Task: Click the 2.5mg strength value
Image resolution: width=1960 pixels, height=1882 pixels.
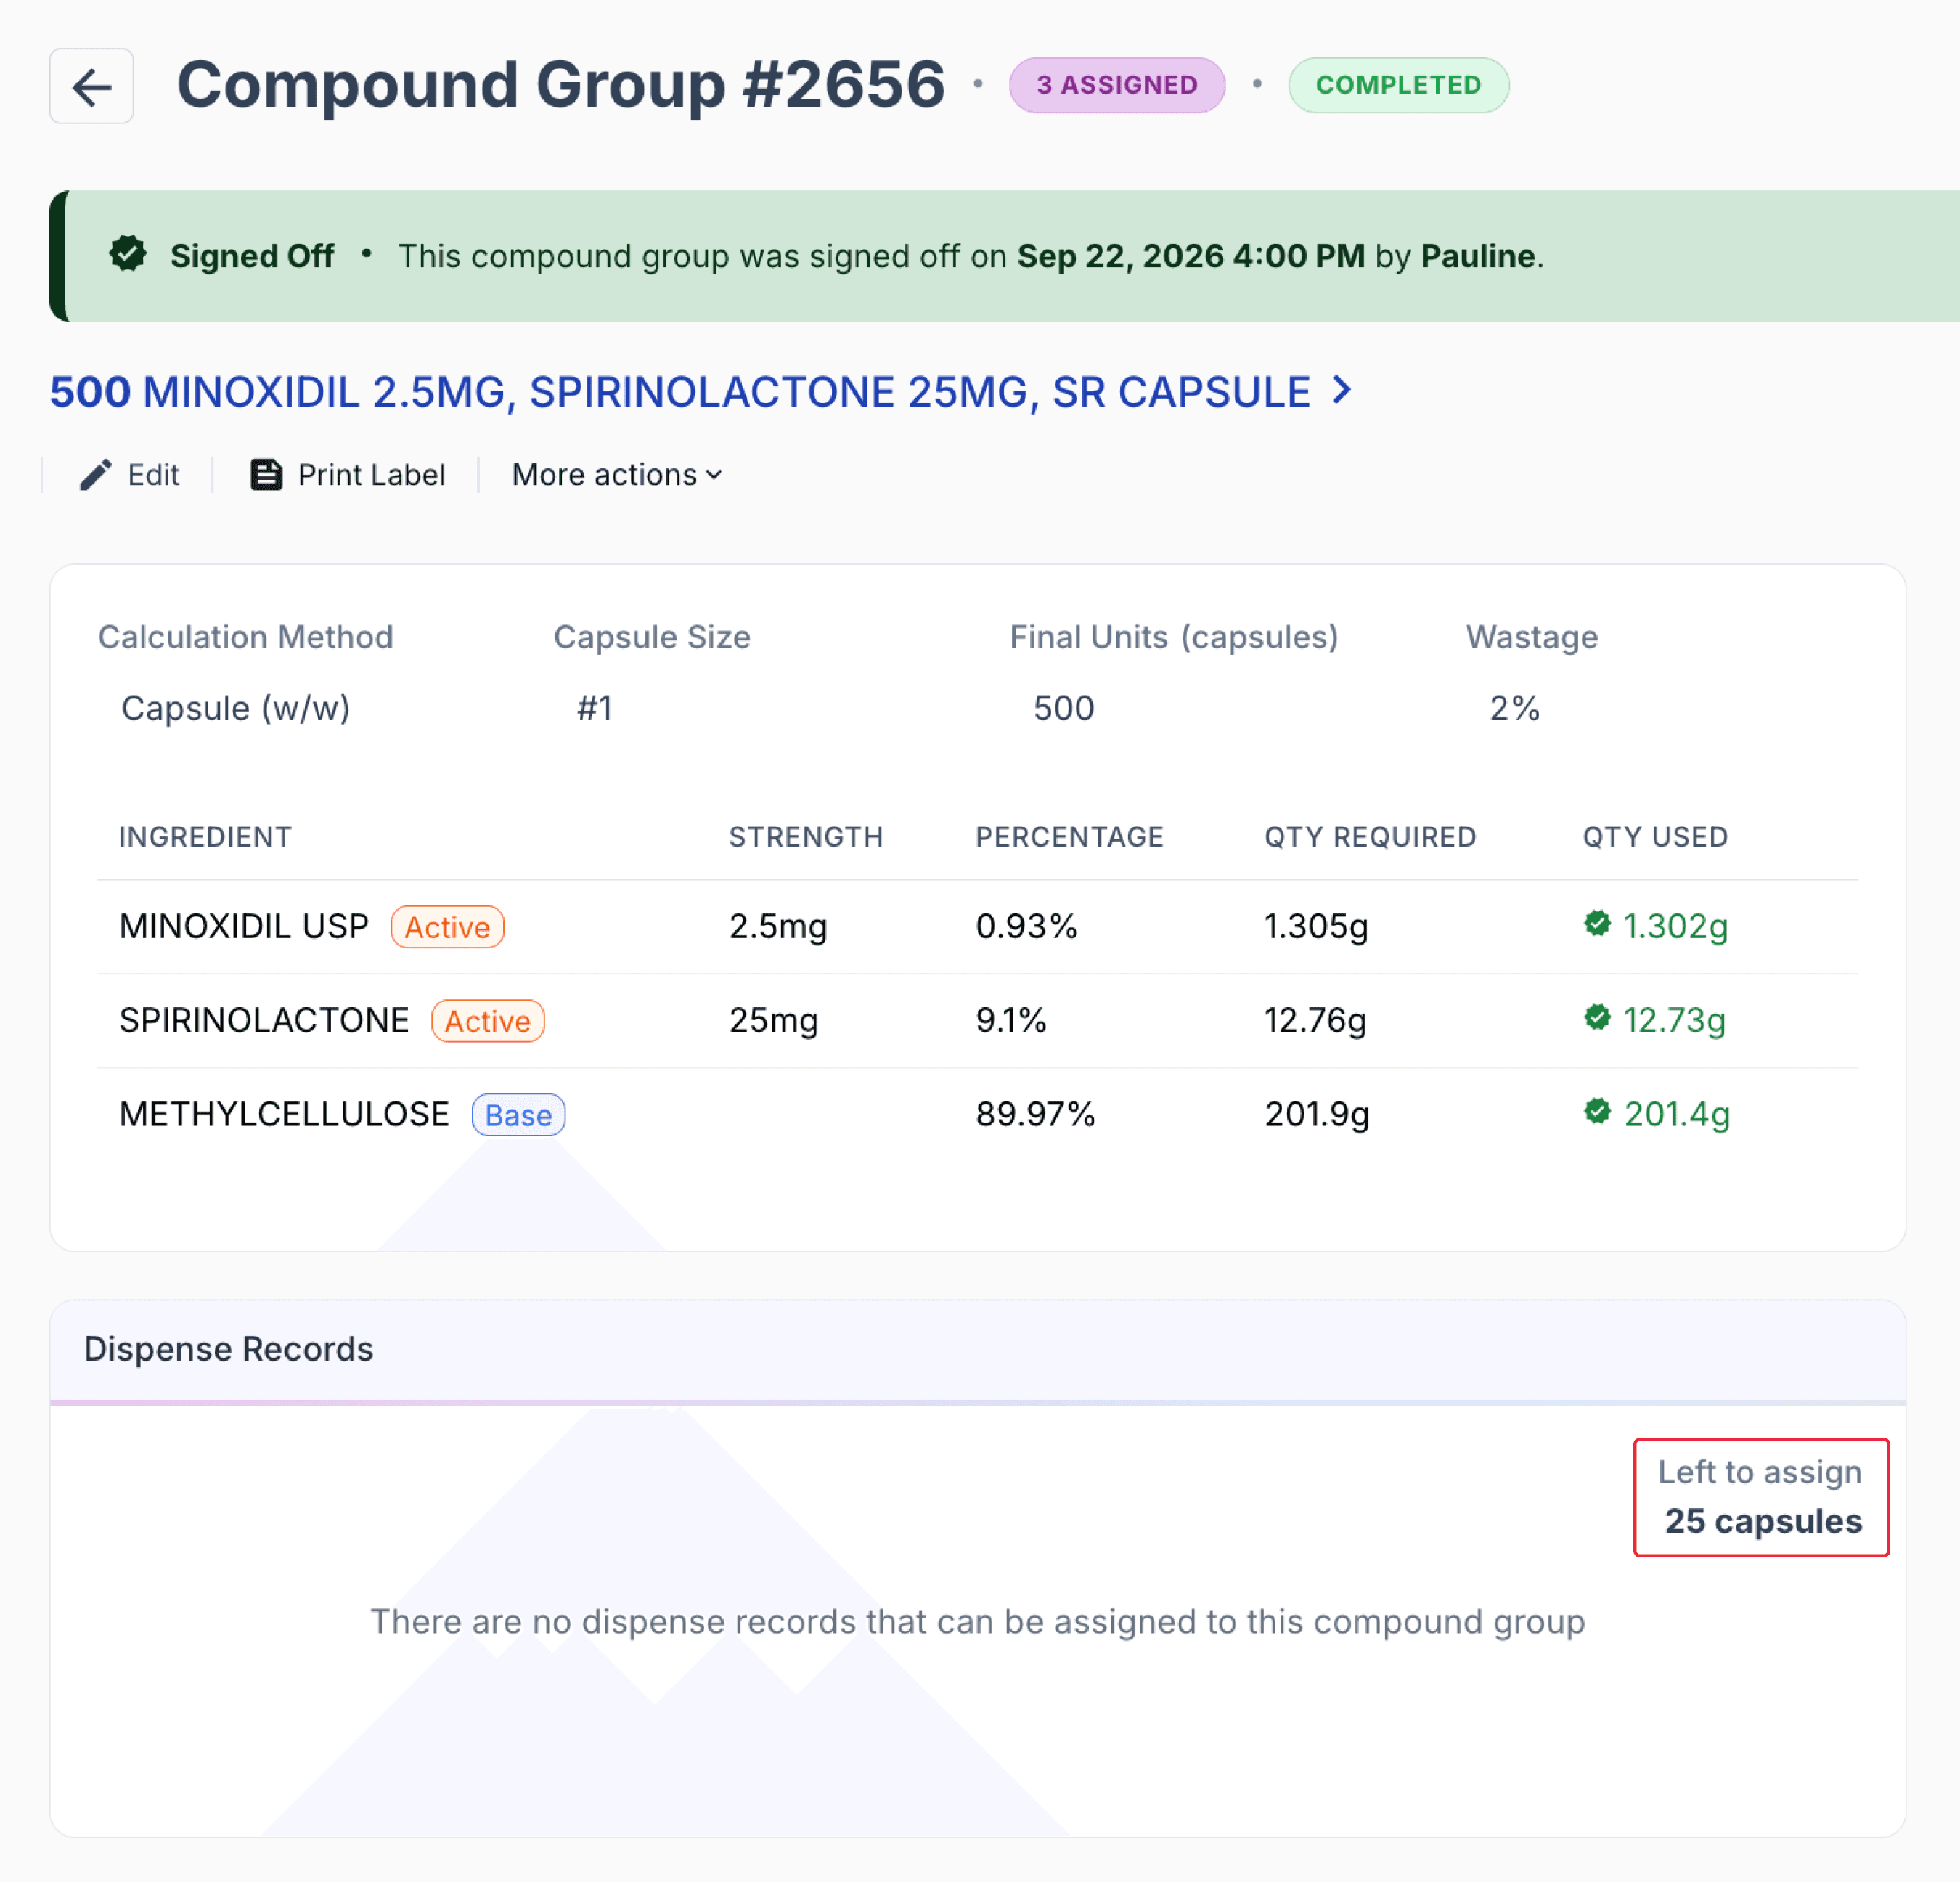Action: tap(778, 926)
